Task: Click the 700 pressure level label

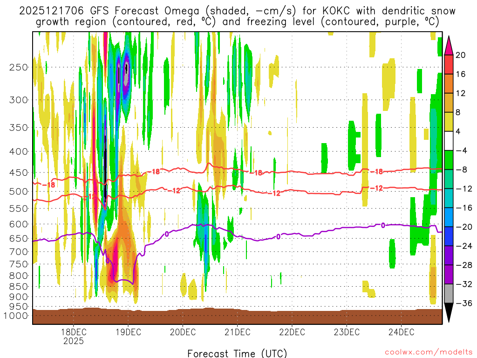Action: click(x=19, y=252)
